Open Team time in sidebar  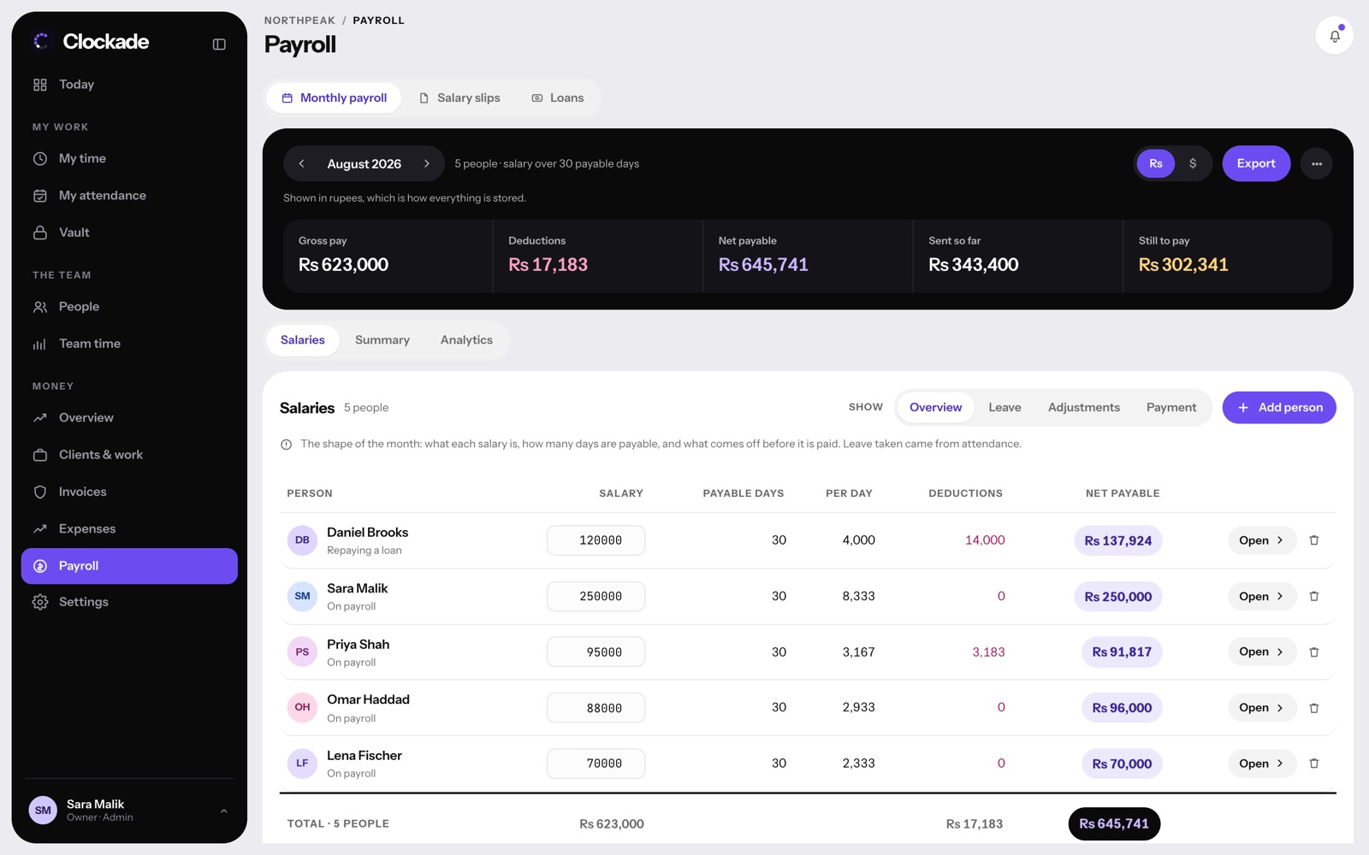click(x=129, y=344)
